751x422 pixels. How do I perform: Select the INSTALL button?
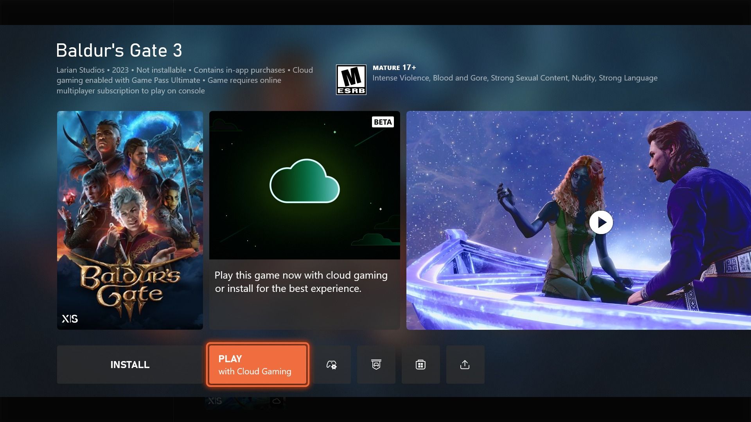[x=130, y=364]
